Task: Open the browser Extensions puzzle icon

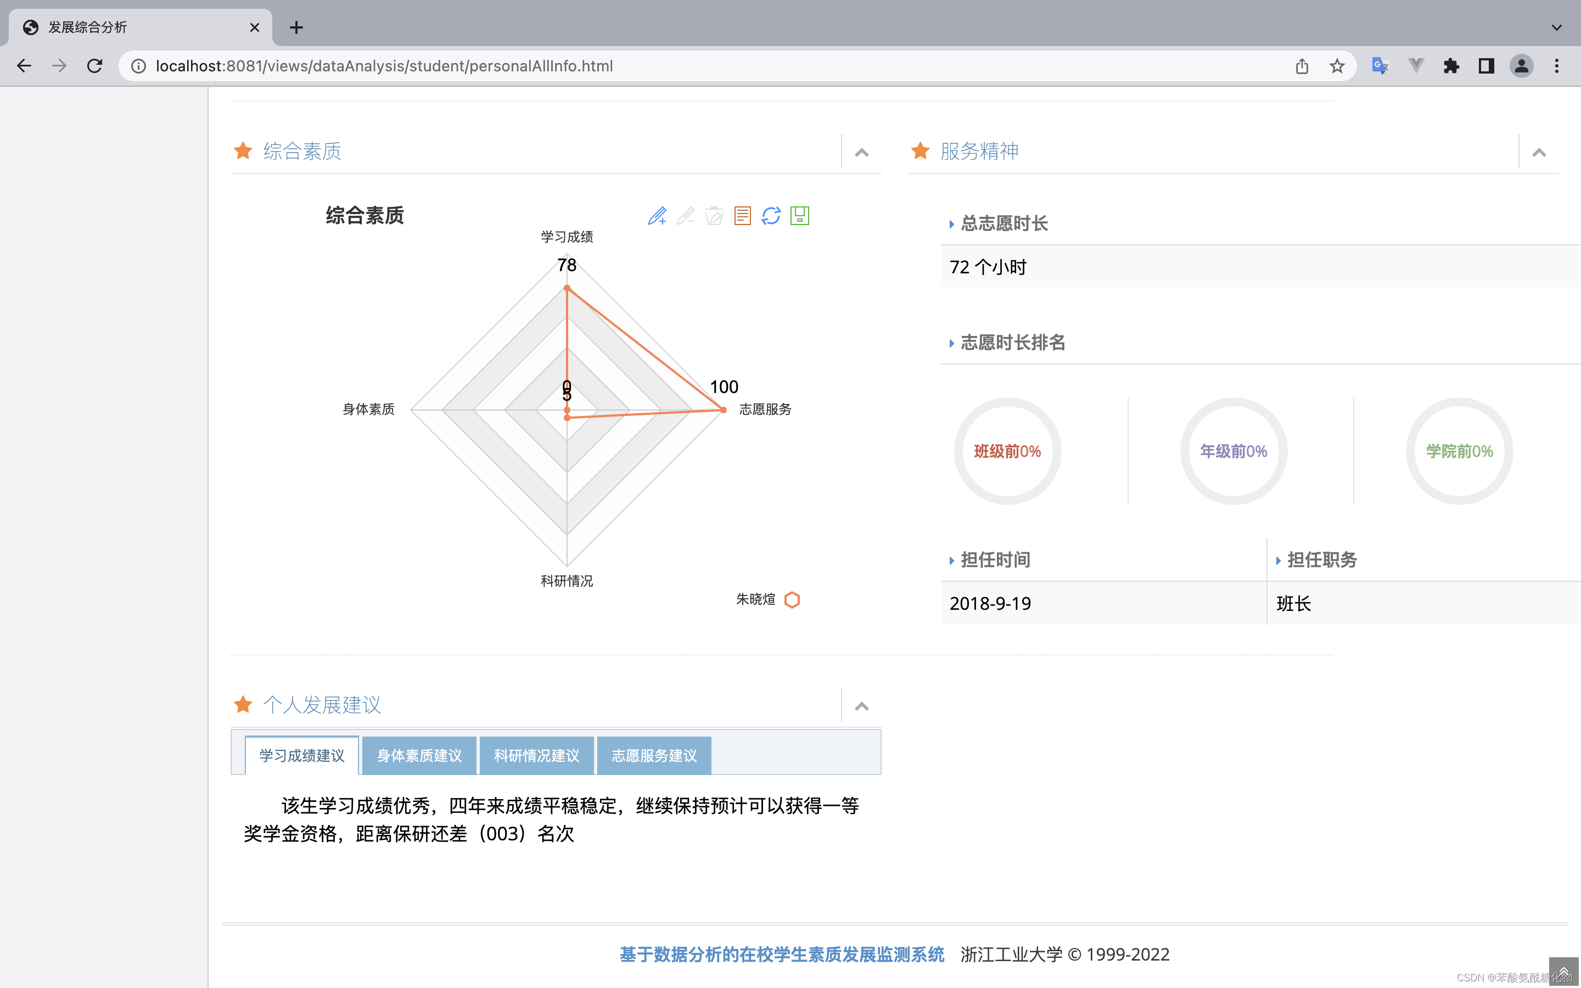Action: tap(1451, 66)
